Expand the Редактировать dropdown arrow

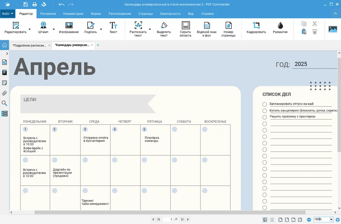click(x=29, y=29)
